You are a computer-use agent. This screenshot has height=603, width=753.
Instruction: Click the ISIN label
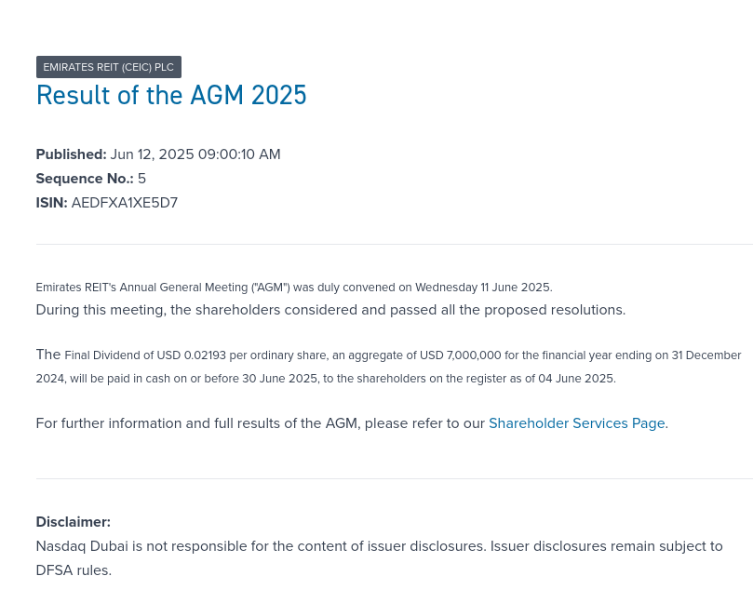click(51, 203)
